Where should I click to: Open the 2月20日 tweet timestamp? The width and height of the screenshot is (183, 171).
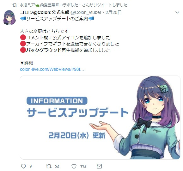[x=113, y=12]
